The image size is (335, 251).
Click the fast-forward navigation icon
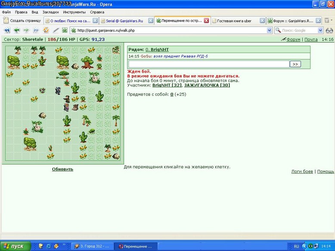(36, 30)
